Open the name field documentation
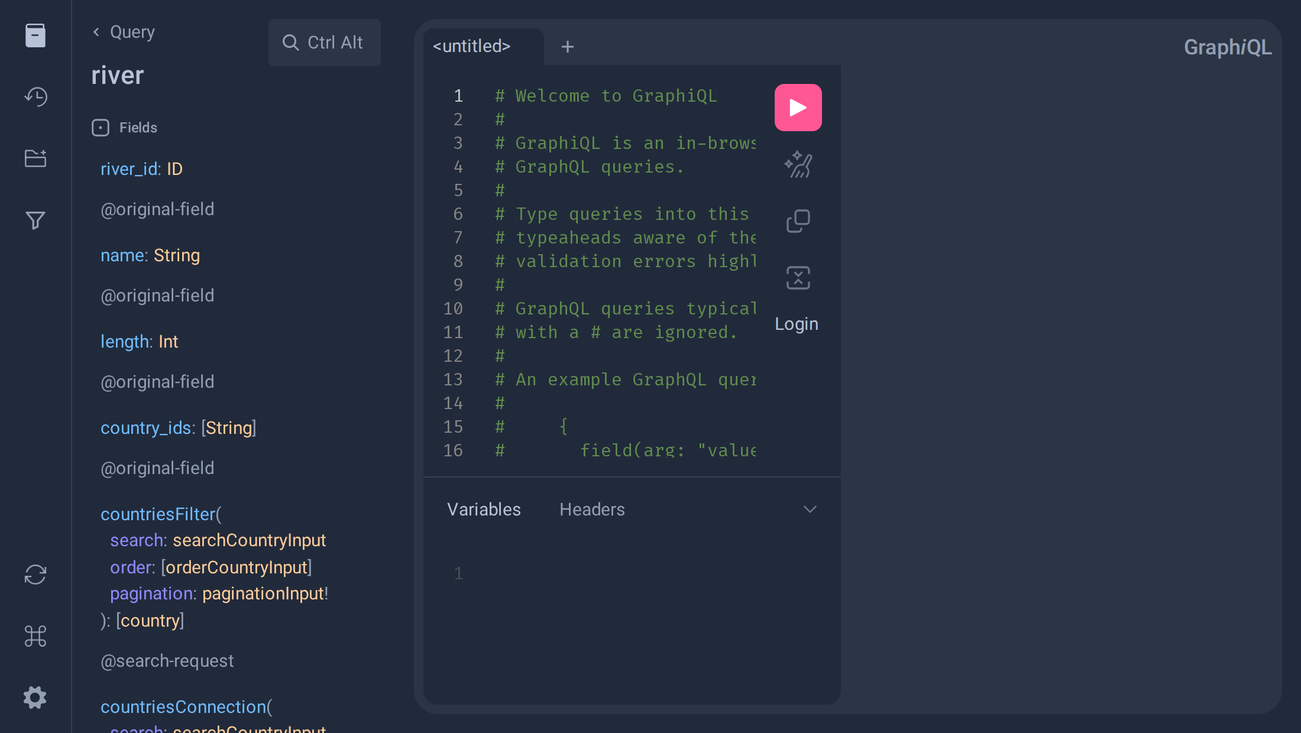Viewport: 1301px width, 733px height. click(x=122, y=255)
